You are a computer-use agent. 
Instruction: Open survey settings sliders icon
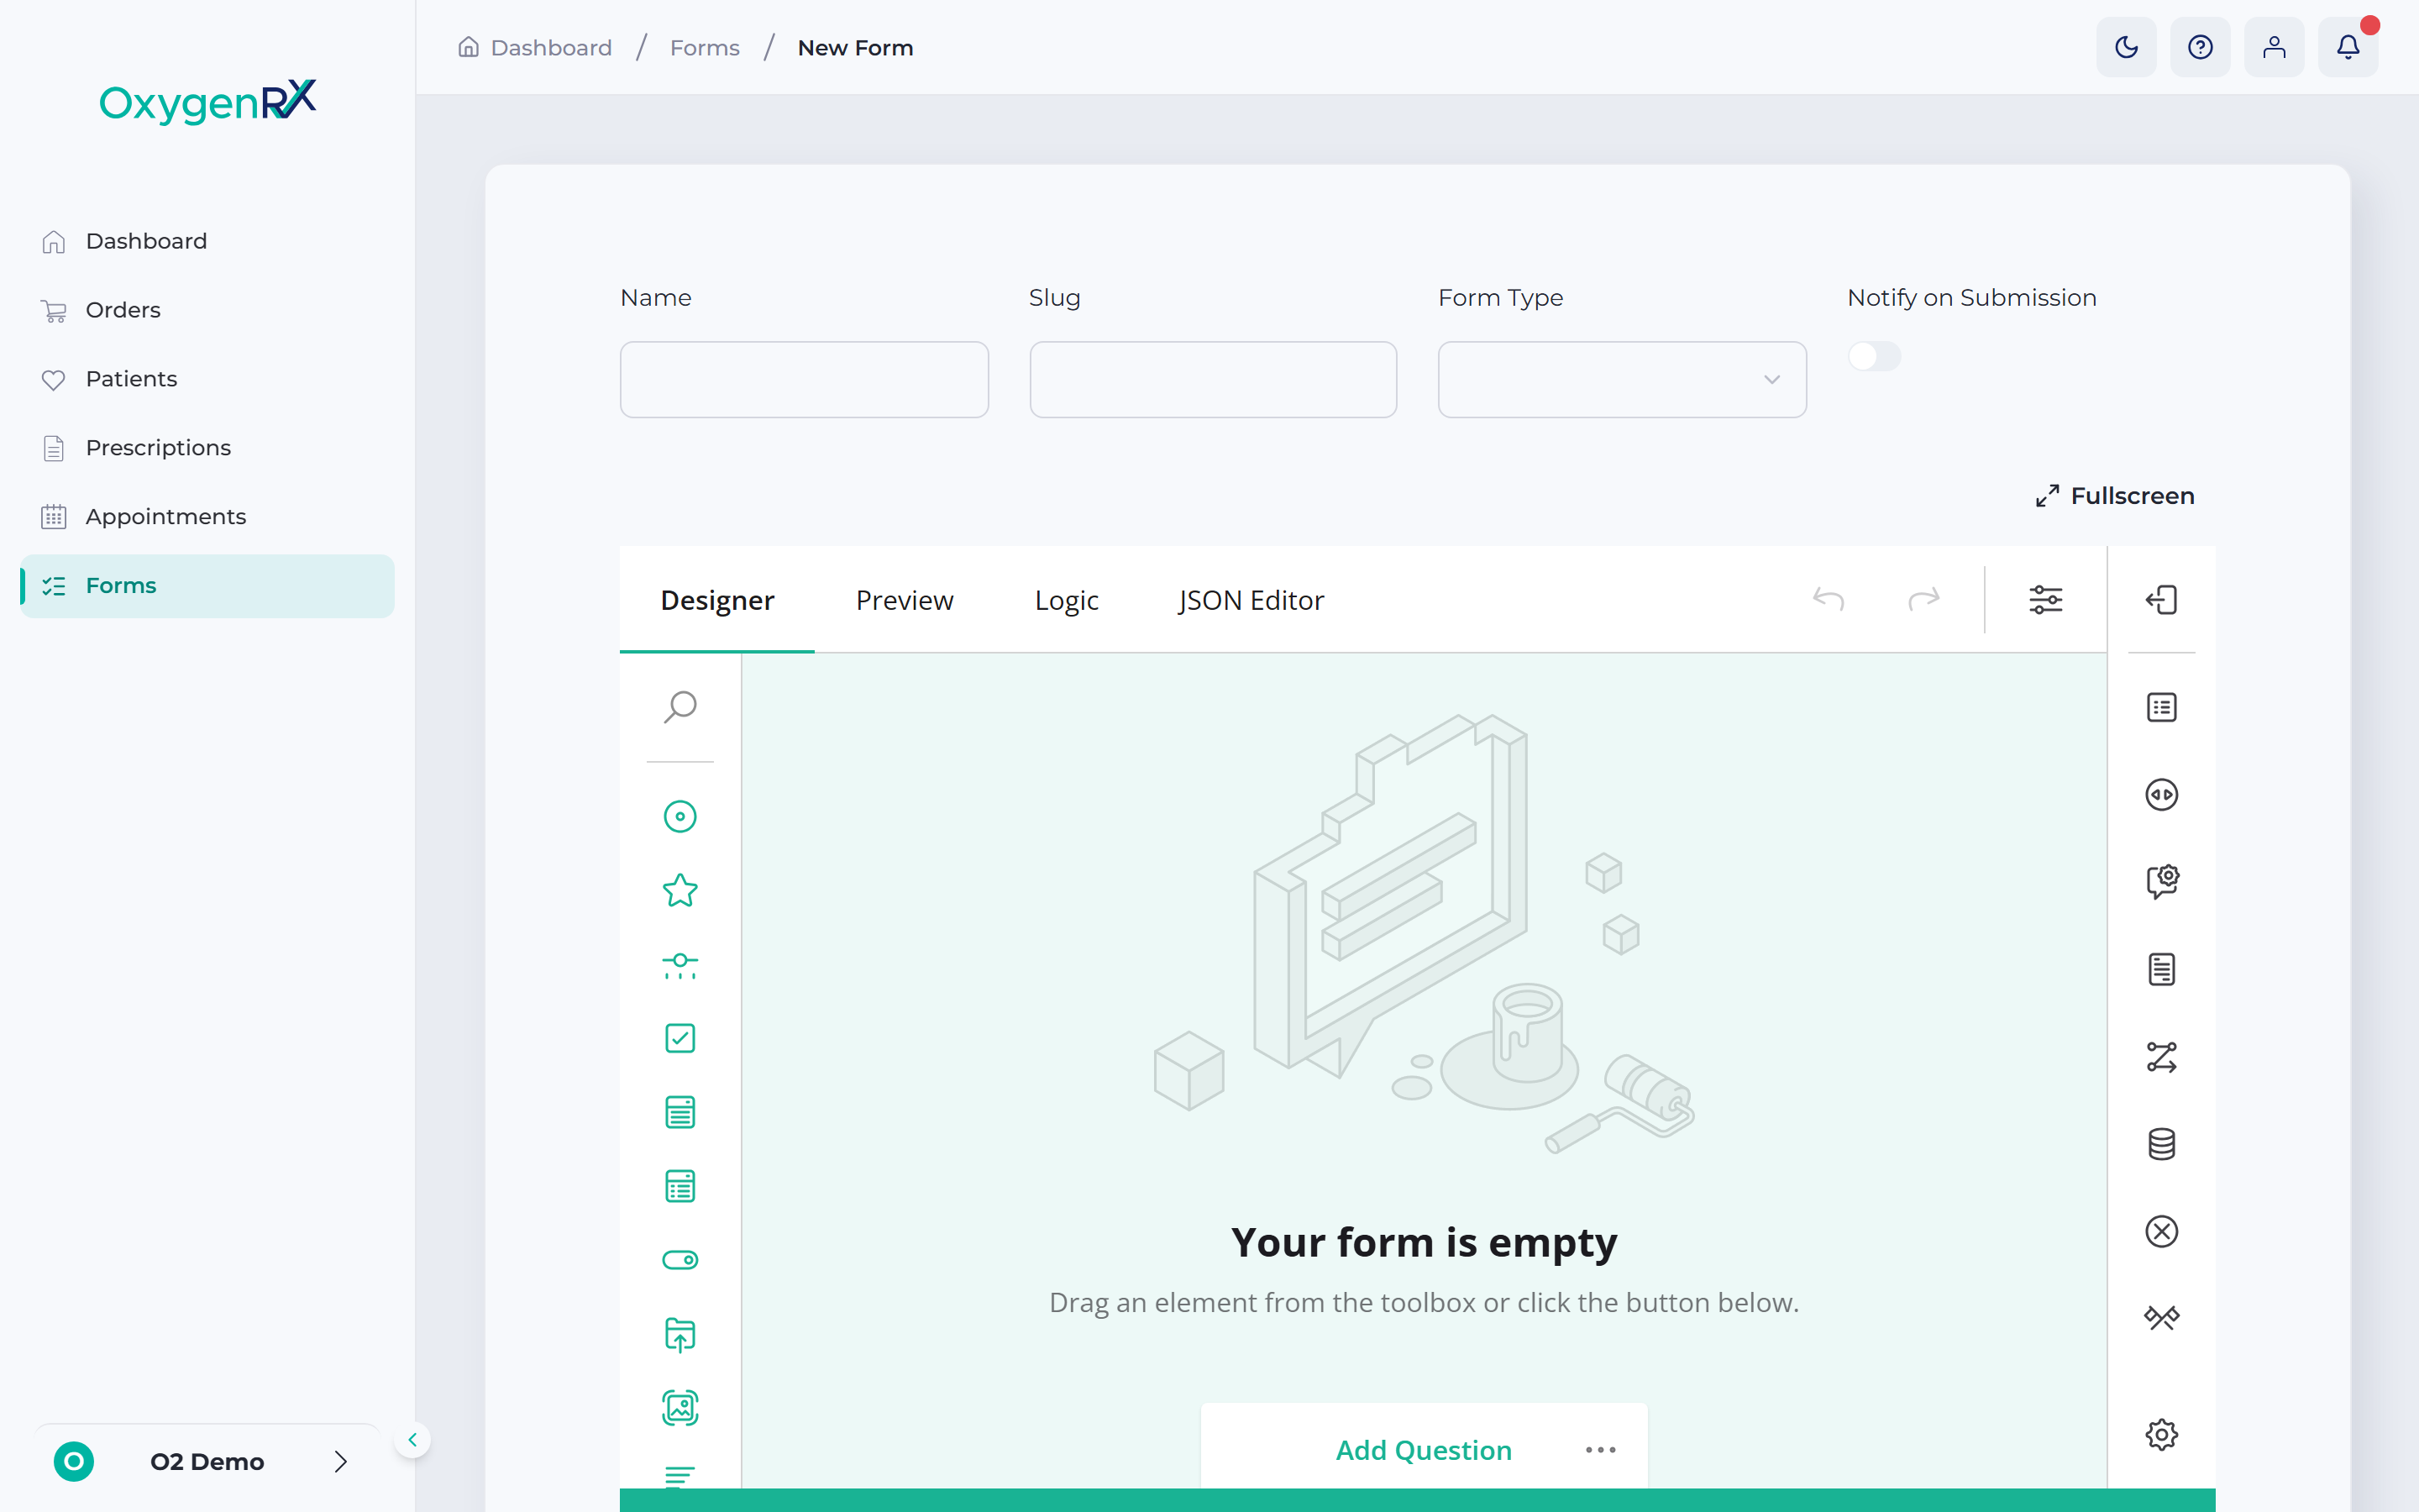click(2045, 599)
